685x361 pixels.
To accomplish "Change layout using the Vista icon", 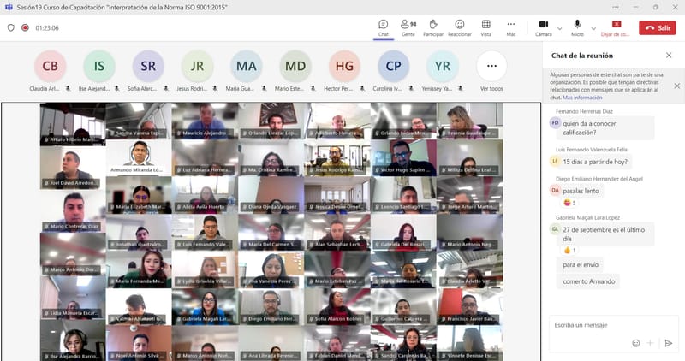I will point(485,27).
